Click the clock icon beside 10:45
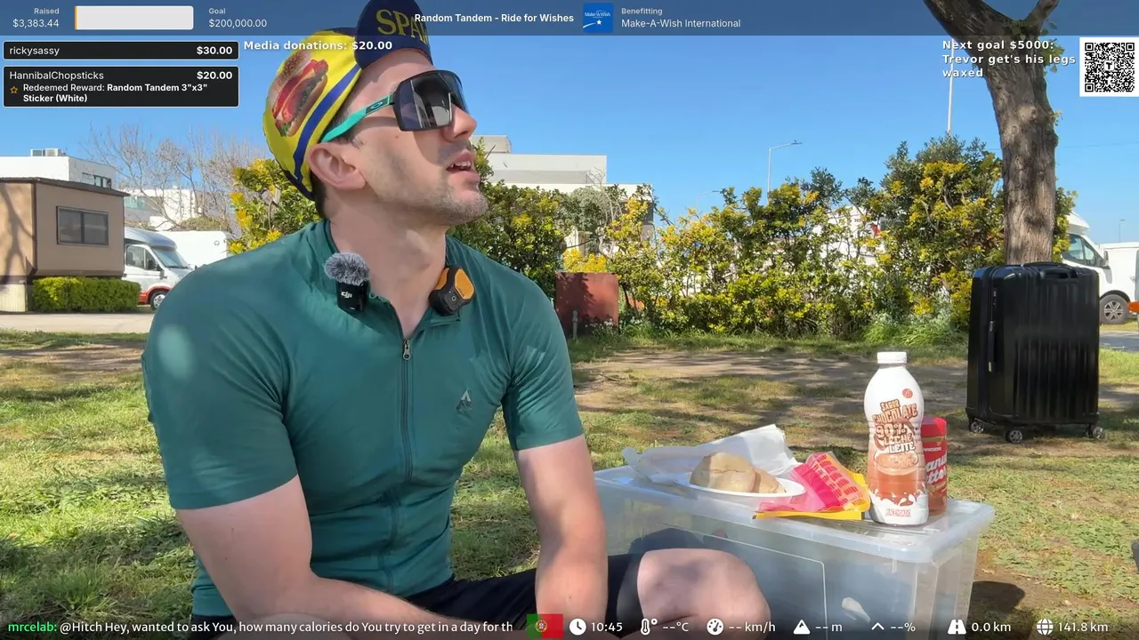Screen dimensions: 1139x640 (x=578, y=627)
